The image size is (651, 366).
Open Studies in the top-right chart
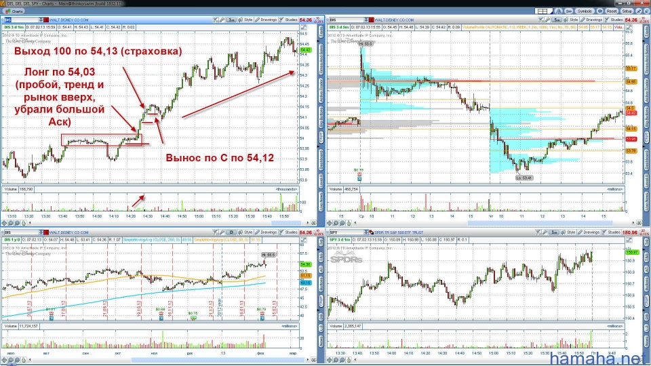pyautogui.click(x=614, y=20)
